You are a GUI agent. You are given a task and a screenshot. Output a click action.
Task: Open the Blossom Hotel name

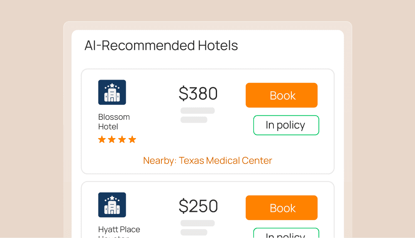click(x=114, y=122)
